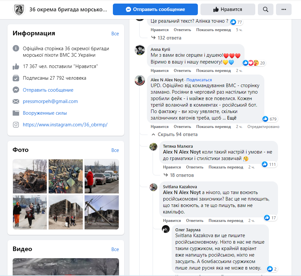The width and height of the screenshot is (301, 276).
Task: Open the photo of people walking with child
Action: click(x=30, y=213)
